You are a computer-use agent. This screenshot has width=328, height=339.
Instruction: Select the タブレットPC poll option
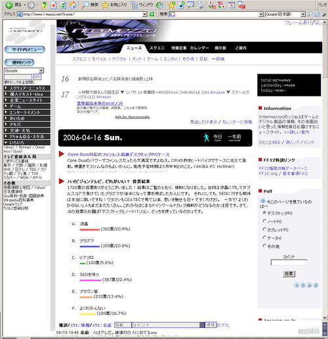tap(264, 229)
